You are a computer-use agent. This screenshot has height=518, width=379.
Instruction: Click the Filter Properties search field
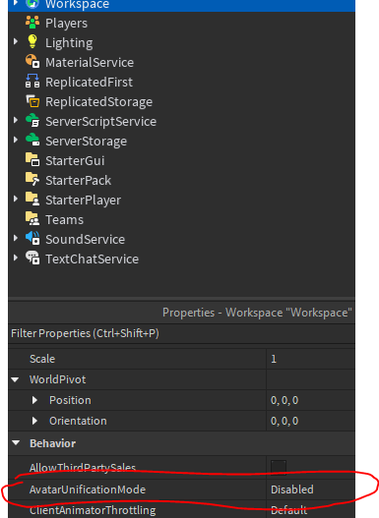(181, 333)
